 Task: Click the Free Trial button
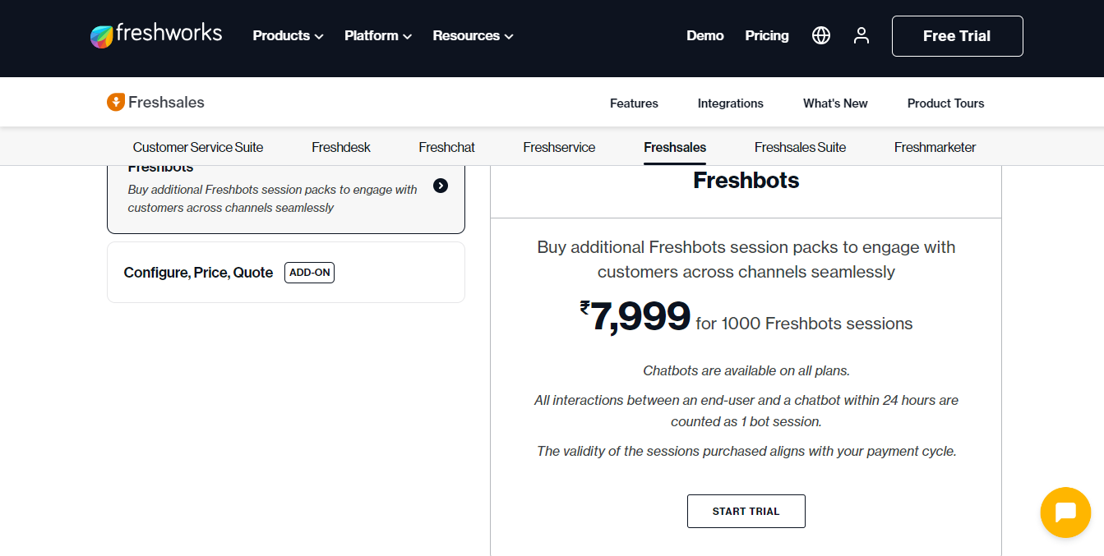pos(957,36)
